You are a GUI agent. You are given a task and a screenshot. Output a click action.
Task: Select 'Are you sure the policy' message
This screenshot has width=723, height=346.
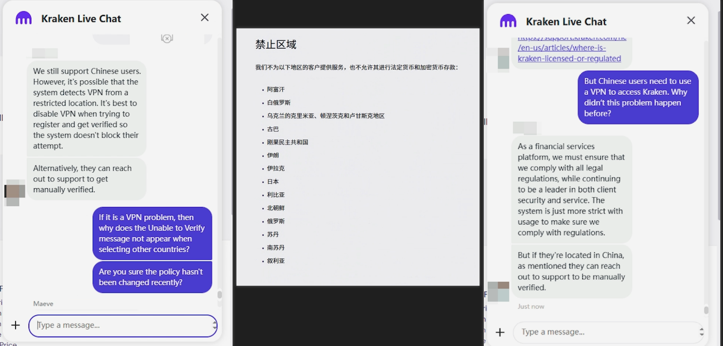point(152,277)
